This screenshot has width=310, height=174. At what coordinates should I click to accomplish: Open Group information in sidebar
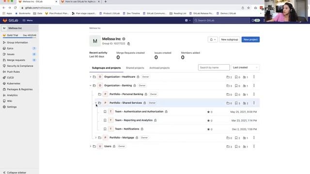click(17, 43)
